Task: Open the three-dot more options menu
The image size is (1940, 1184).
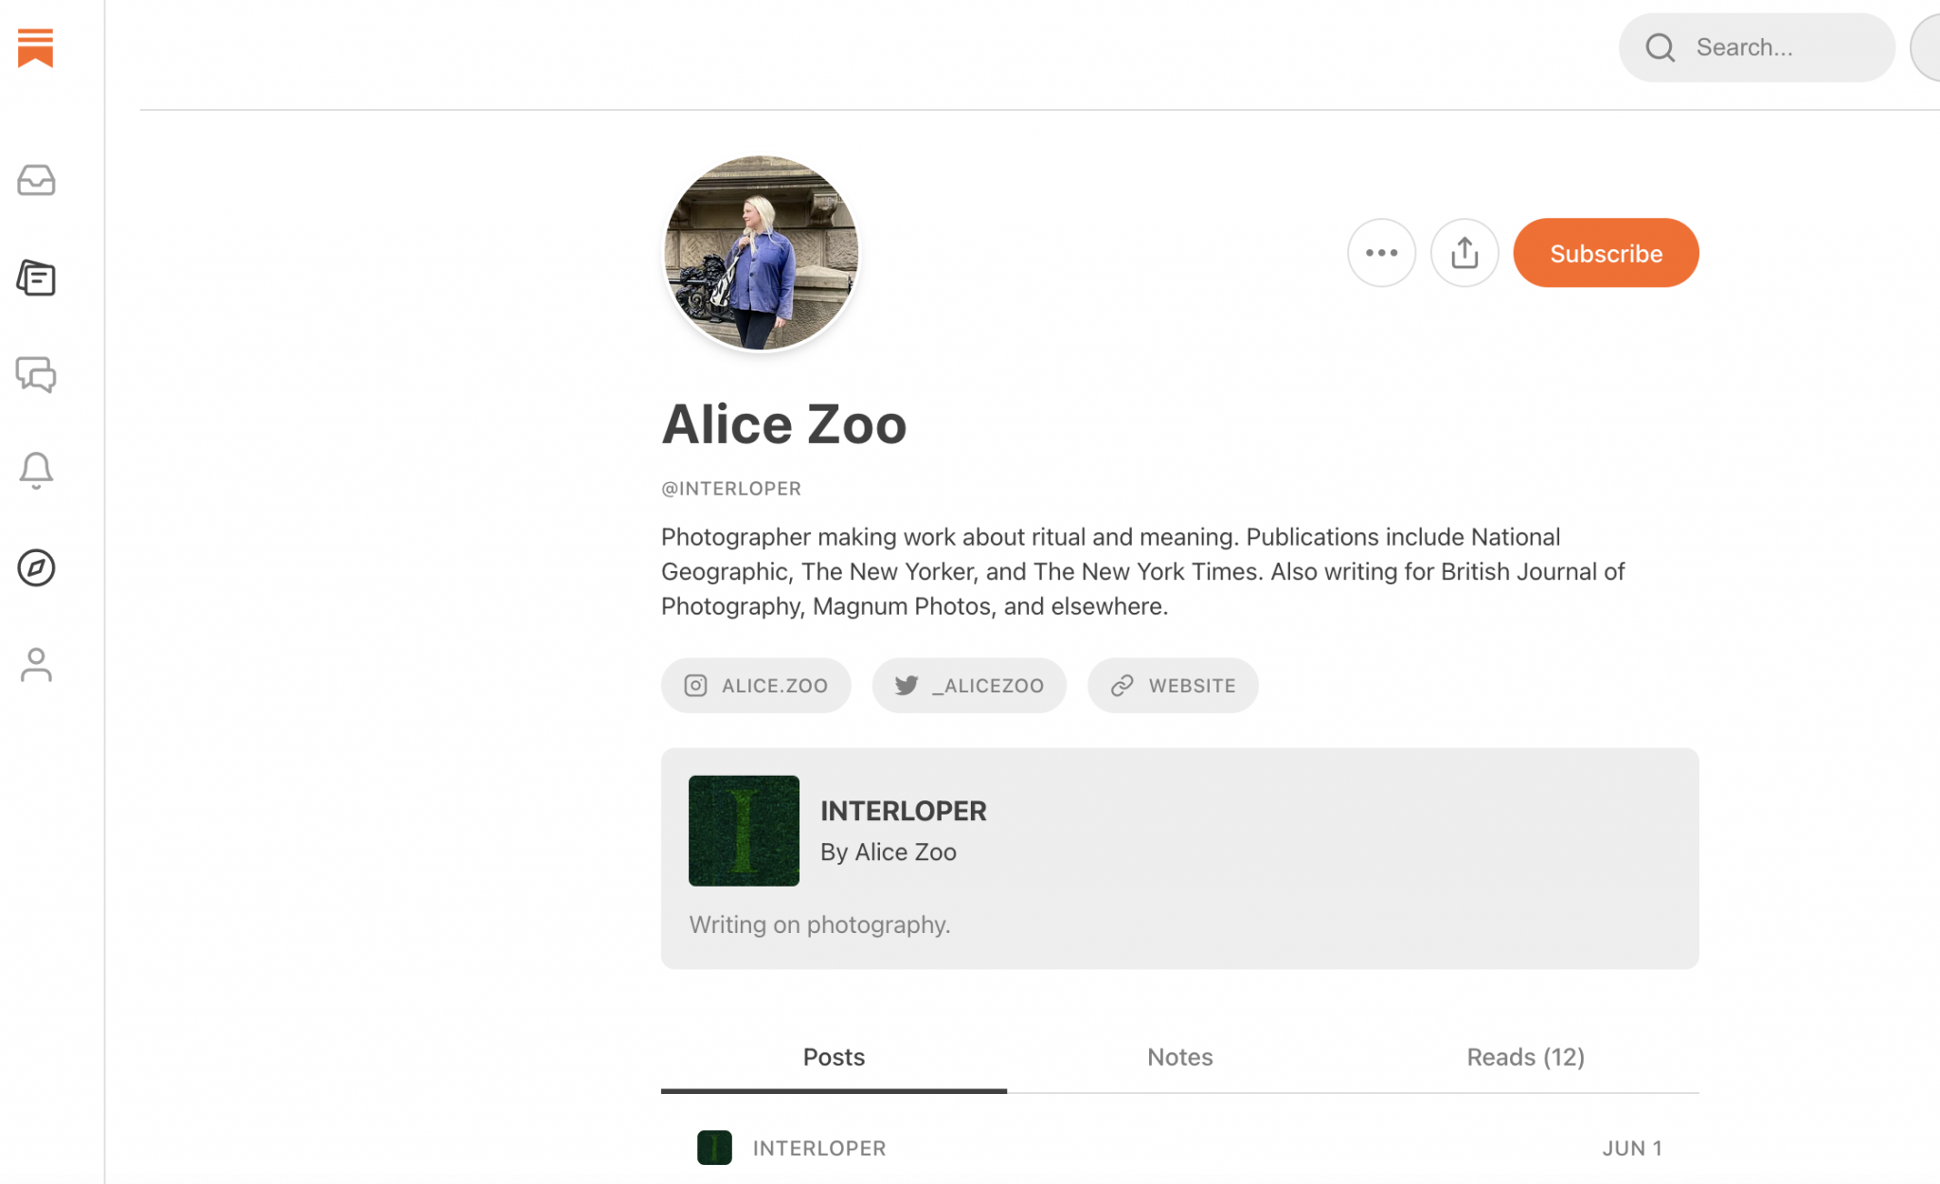Action: [x=1381, y=253]
